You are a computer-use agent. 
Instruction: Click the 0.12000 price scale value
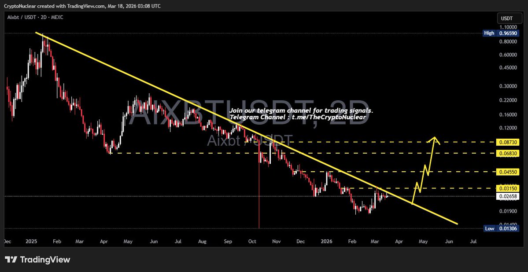507,128
